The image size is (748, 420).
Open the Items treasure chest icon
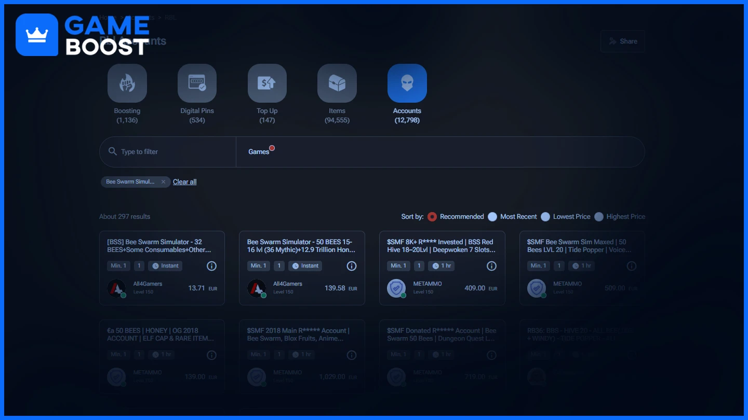tap(337, 83)
